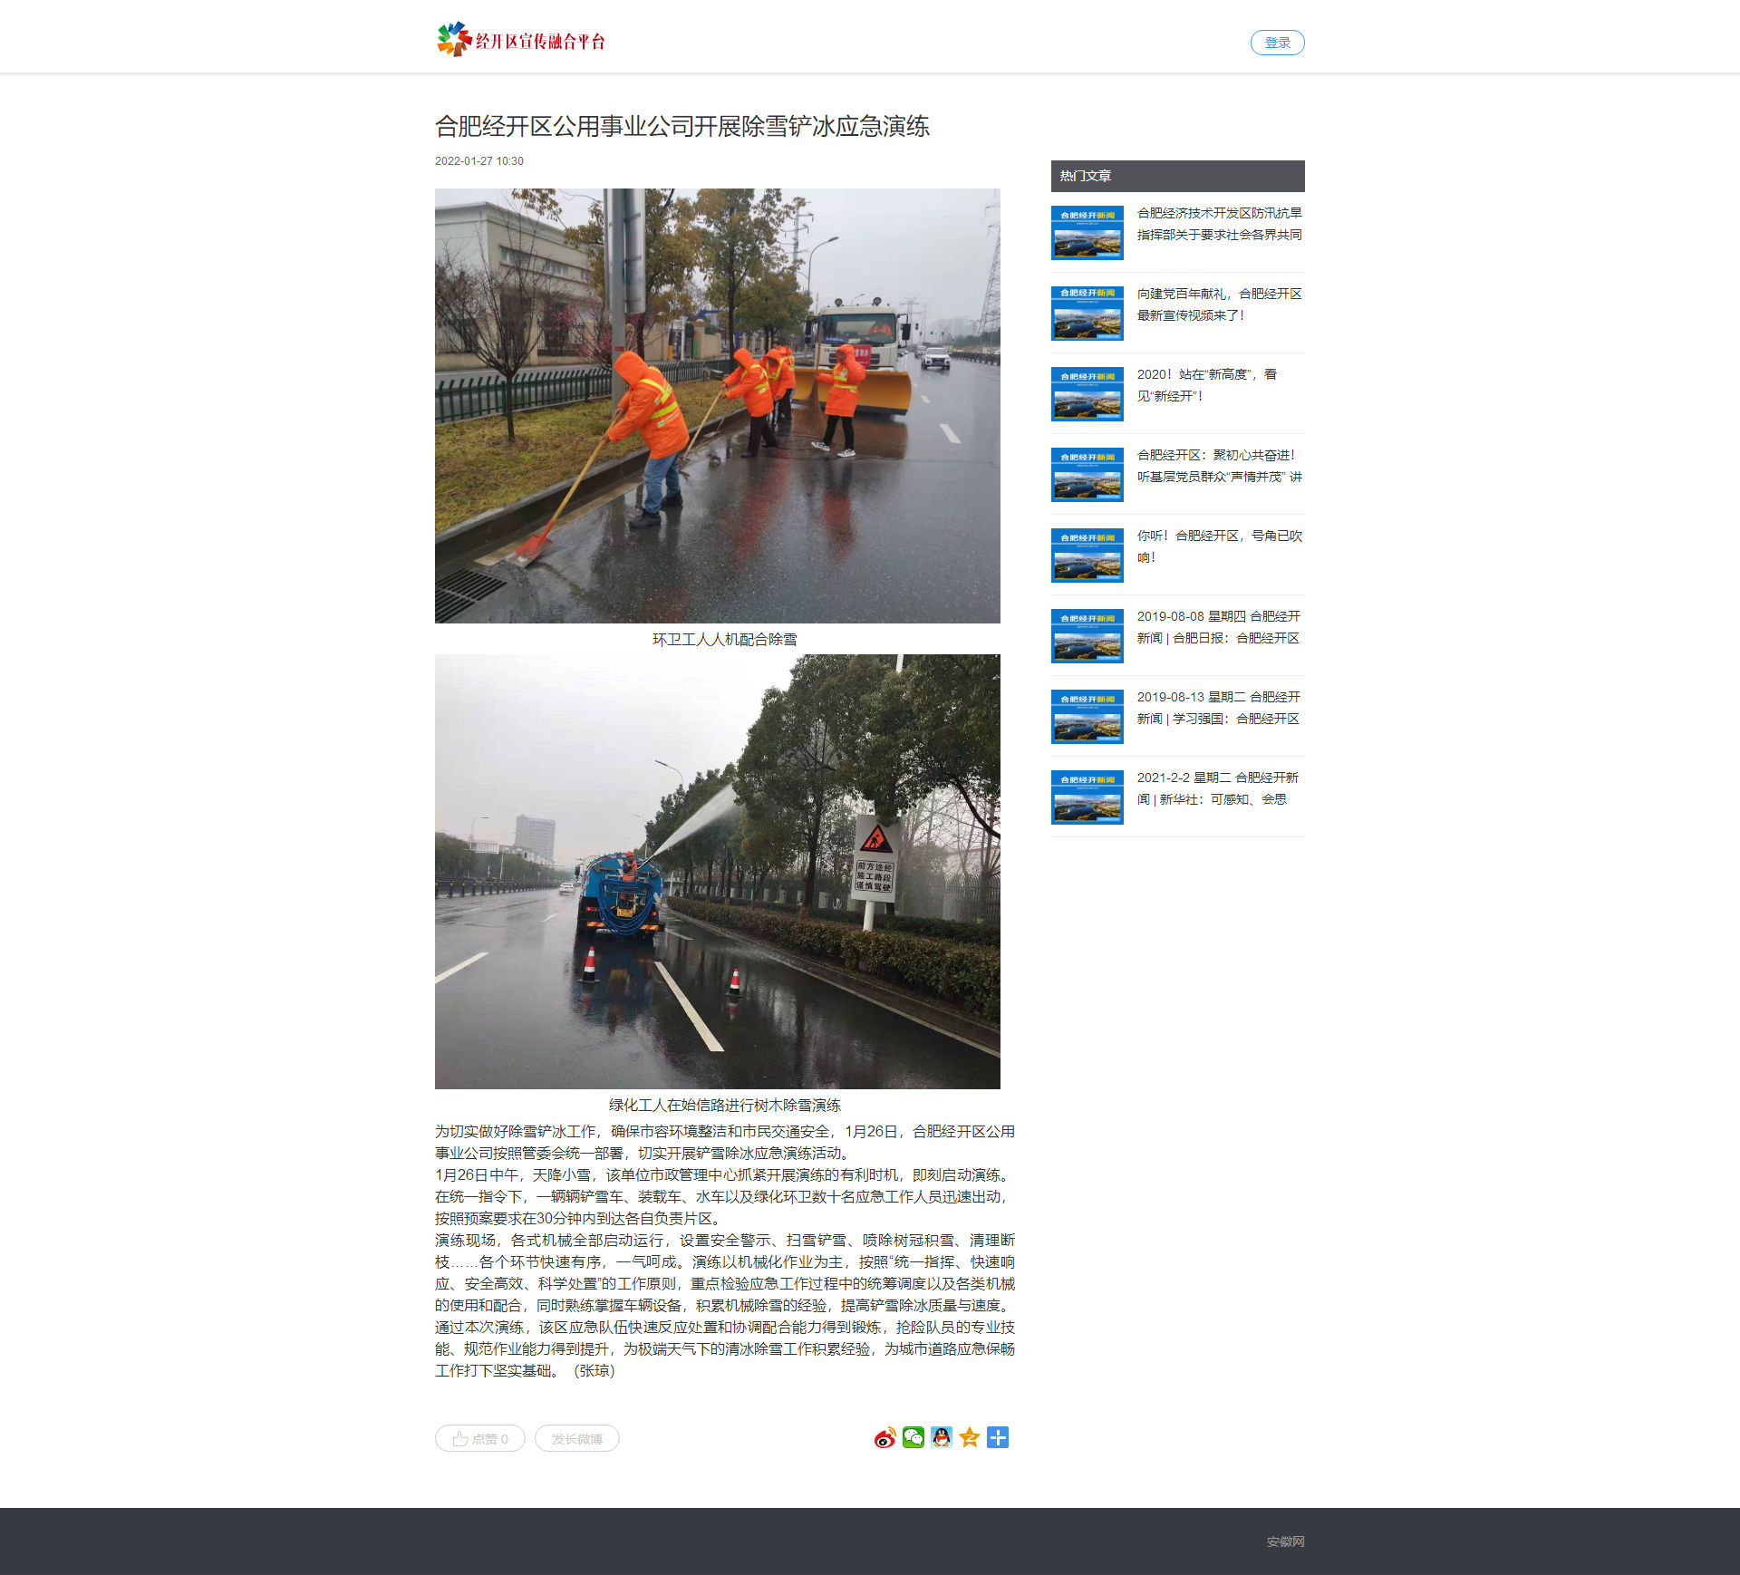The image size is (1740, 1575).
Task: Click the Weibo share icon
Action: click(x=884, y=1438)
